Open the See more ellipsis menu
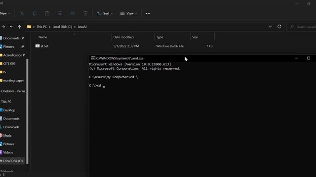Screen dimensions: 316x177 [148, 13]
